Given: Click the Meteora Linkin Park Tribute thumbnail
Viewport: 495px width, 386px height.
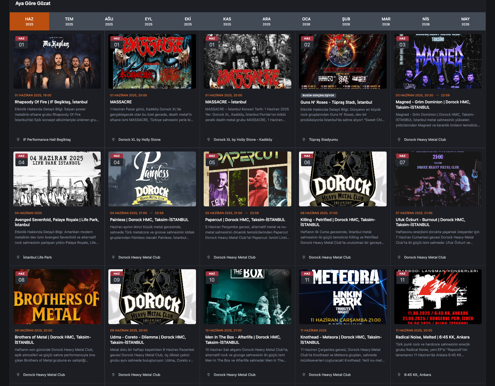Looking at the screenshot, I should click(343, 297).
